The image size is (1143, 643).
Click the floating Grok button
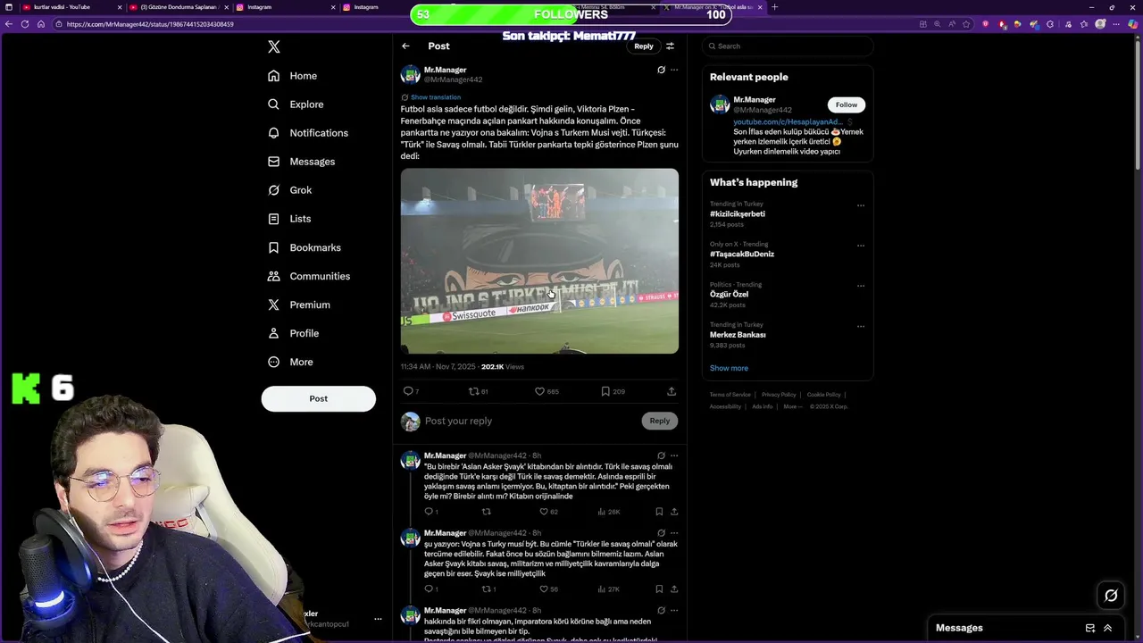point(1111,595)
